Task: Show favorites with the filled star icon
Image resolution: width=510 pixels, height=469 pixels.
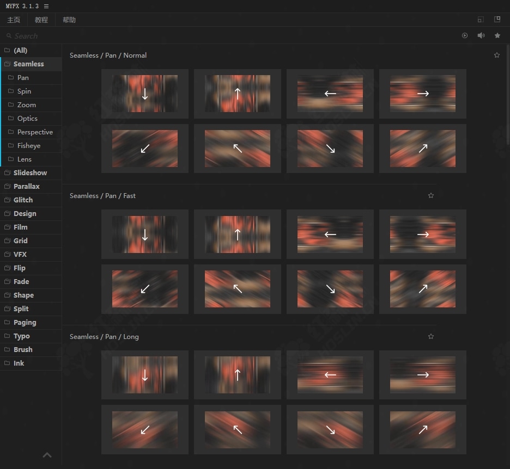Action: tap(497, 36)
